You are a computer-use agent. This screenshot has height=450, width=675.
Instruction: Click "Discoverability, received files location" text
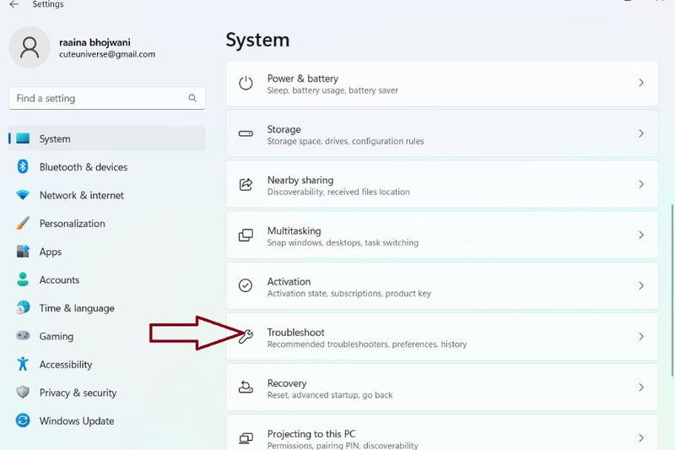pos(338,192)
